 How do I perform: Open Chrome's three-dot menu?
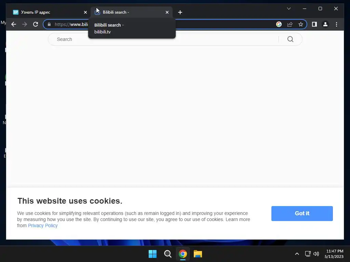click(x=336, y=24)
